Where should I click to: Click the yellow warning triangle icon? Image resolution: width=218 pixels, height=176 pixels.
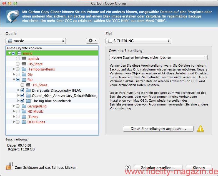(200, 129)
